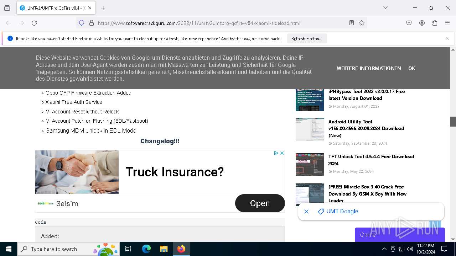Screen dimensions: 456x256
Task: Open TFT Unlock Tool 4.6.4.4 Free Download
Action: coord(371,160)
